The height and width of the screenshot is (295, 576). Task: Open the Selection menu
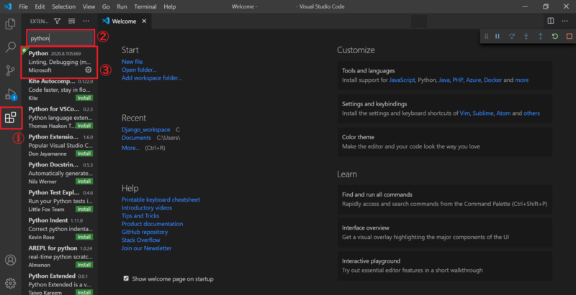(63, 6)
